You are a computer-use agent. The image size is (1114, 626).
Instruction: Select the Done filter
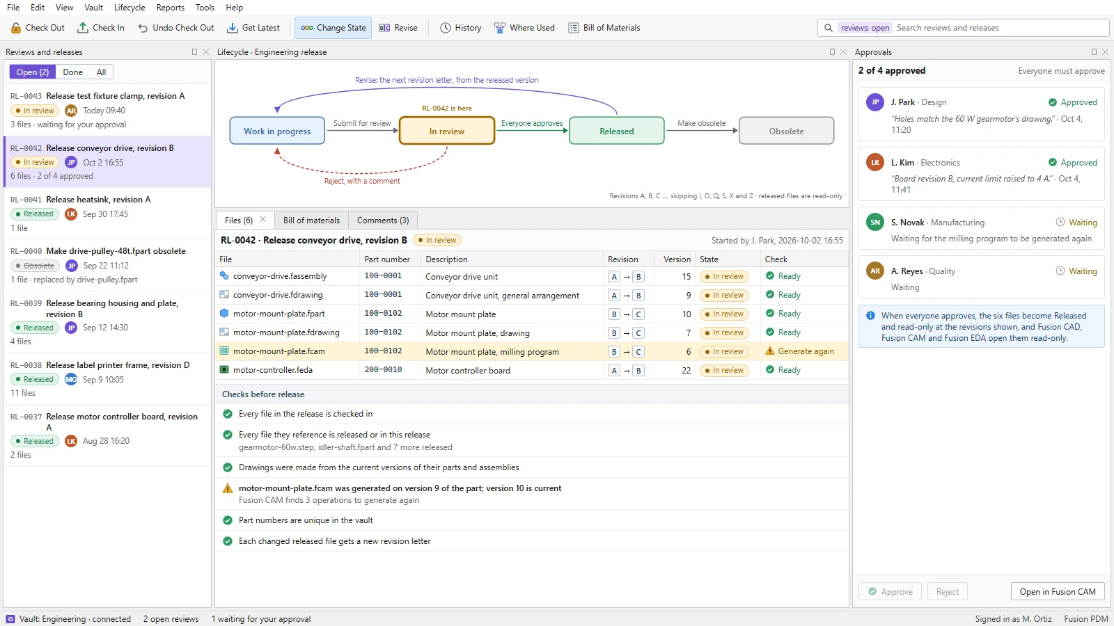(72, 72)
